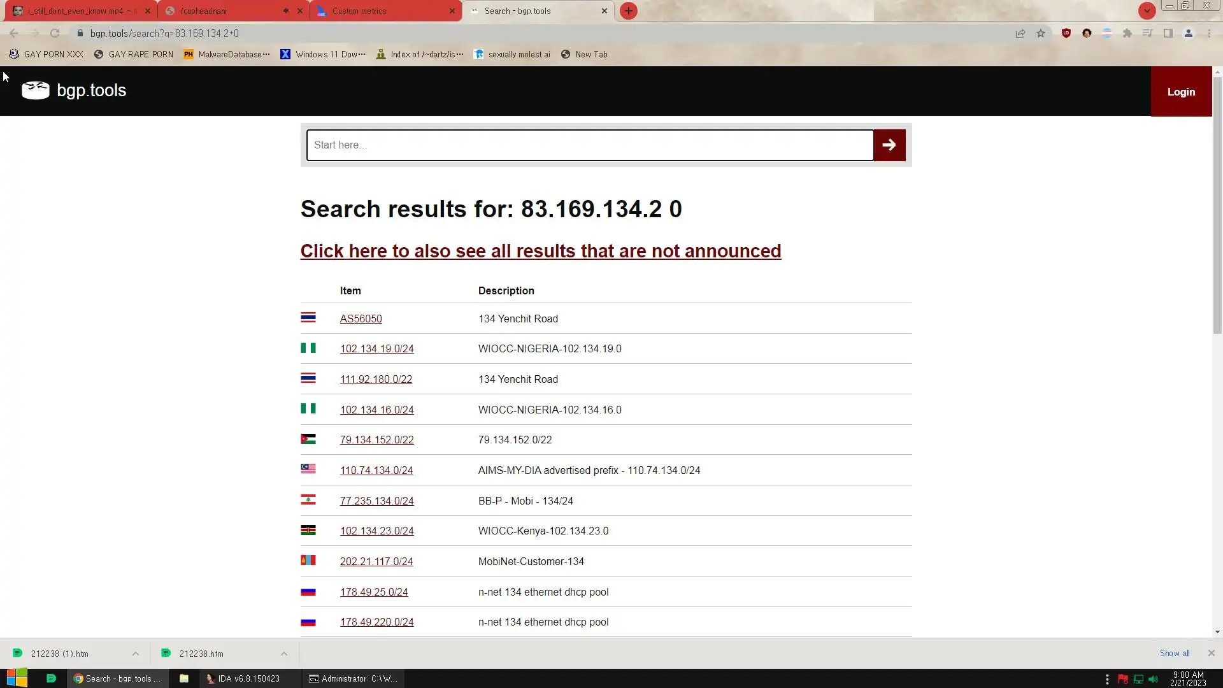
Task: Click the share page icon in the address bar
Action: point(1020,33)
